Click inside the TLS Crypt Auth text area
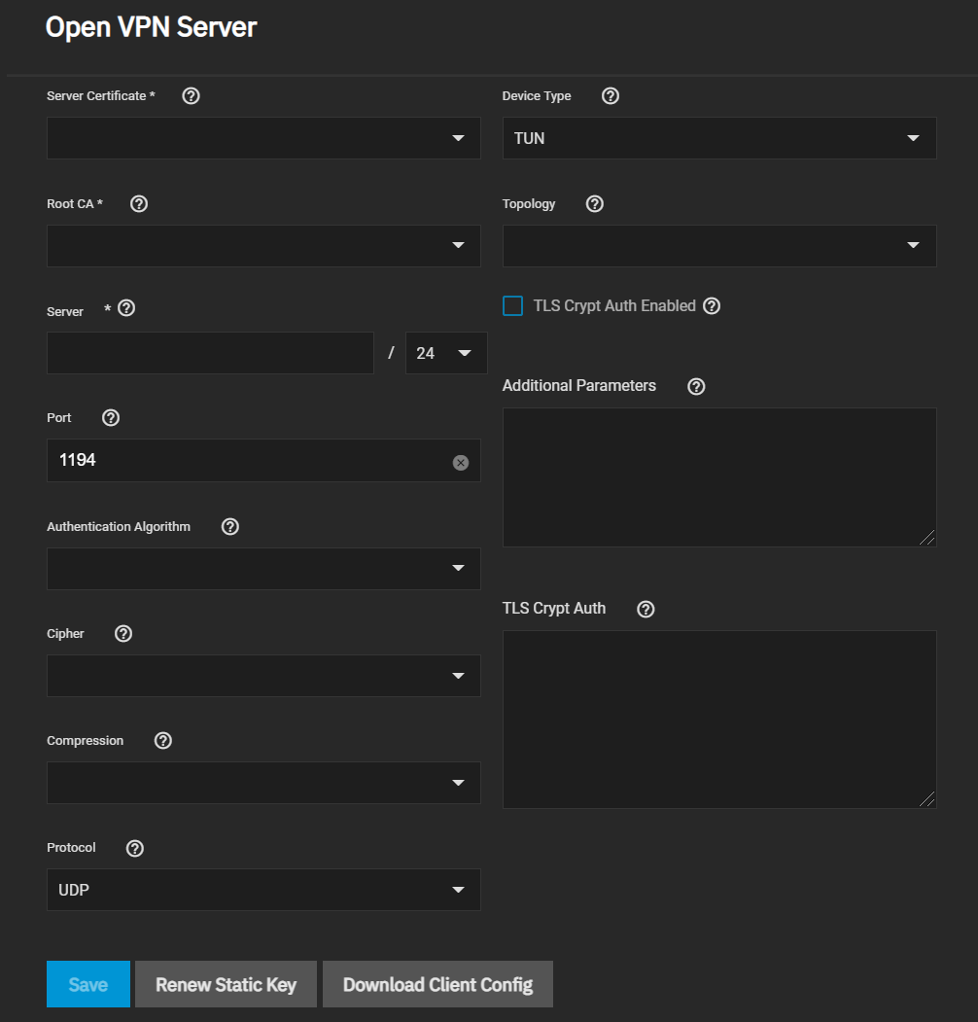Screen dimensions: 978x1022 click(719, 720)
